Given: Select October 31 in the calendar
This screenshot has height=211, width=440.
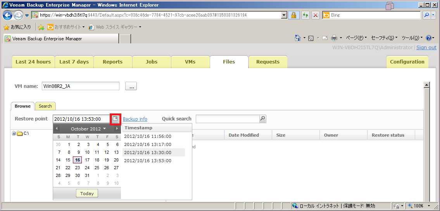Looking at the screenshot, I should click(x=87, y=175).
